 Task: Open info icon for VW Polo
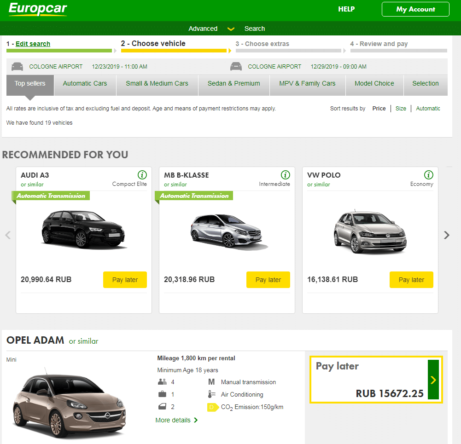click(429, 175)
